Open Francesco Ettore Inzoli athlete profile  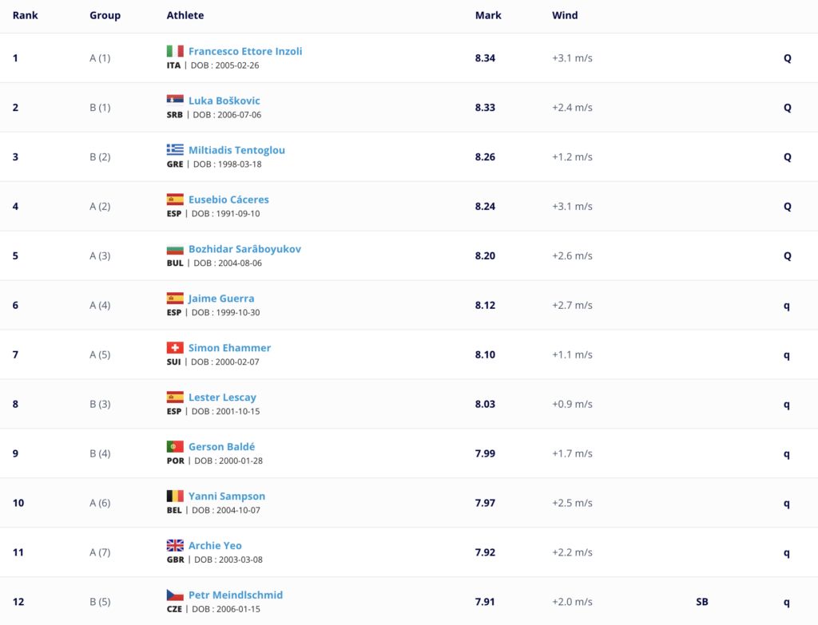tap(245, 51)
